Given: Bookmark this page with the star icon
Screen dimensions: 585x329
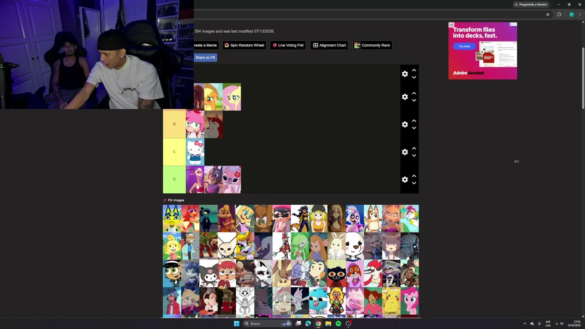Looking at the screenshot, I should coord(548,15).
